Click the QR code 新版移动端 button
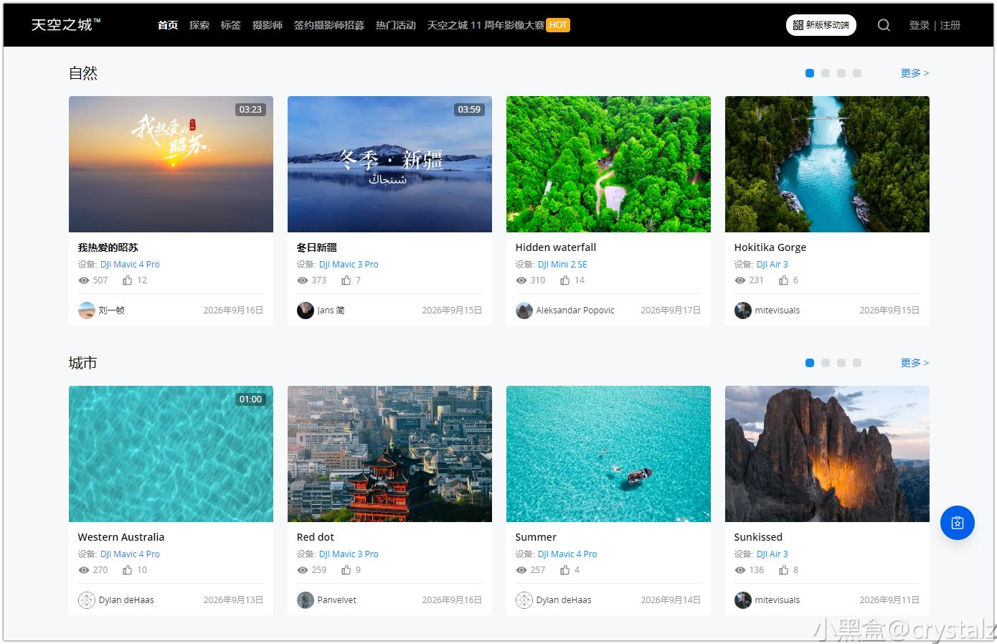997x644 pixels. point(821,25)
